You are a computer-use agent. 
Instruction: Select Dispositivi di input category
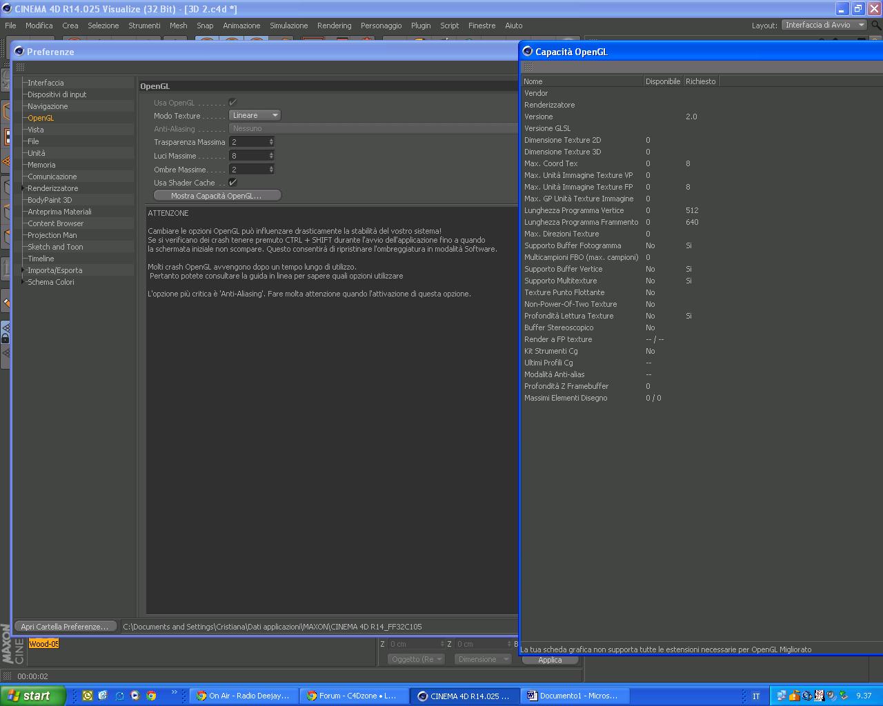coord(57,94)
